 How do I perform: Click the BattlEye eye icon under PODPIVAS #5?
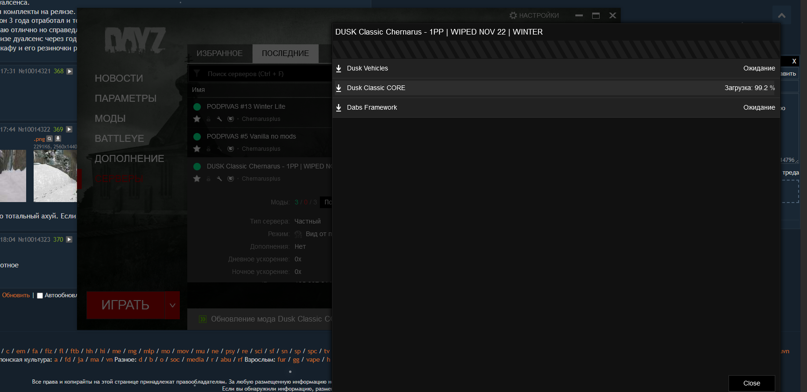coord(231,149)
